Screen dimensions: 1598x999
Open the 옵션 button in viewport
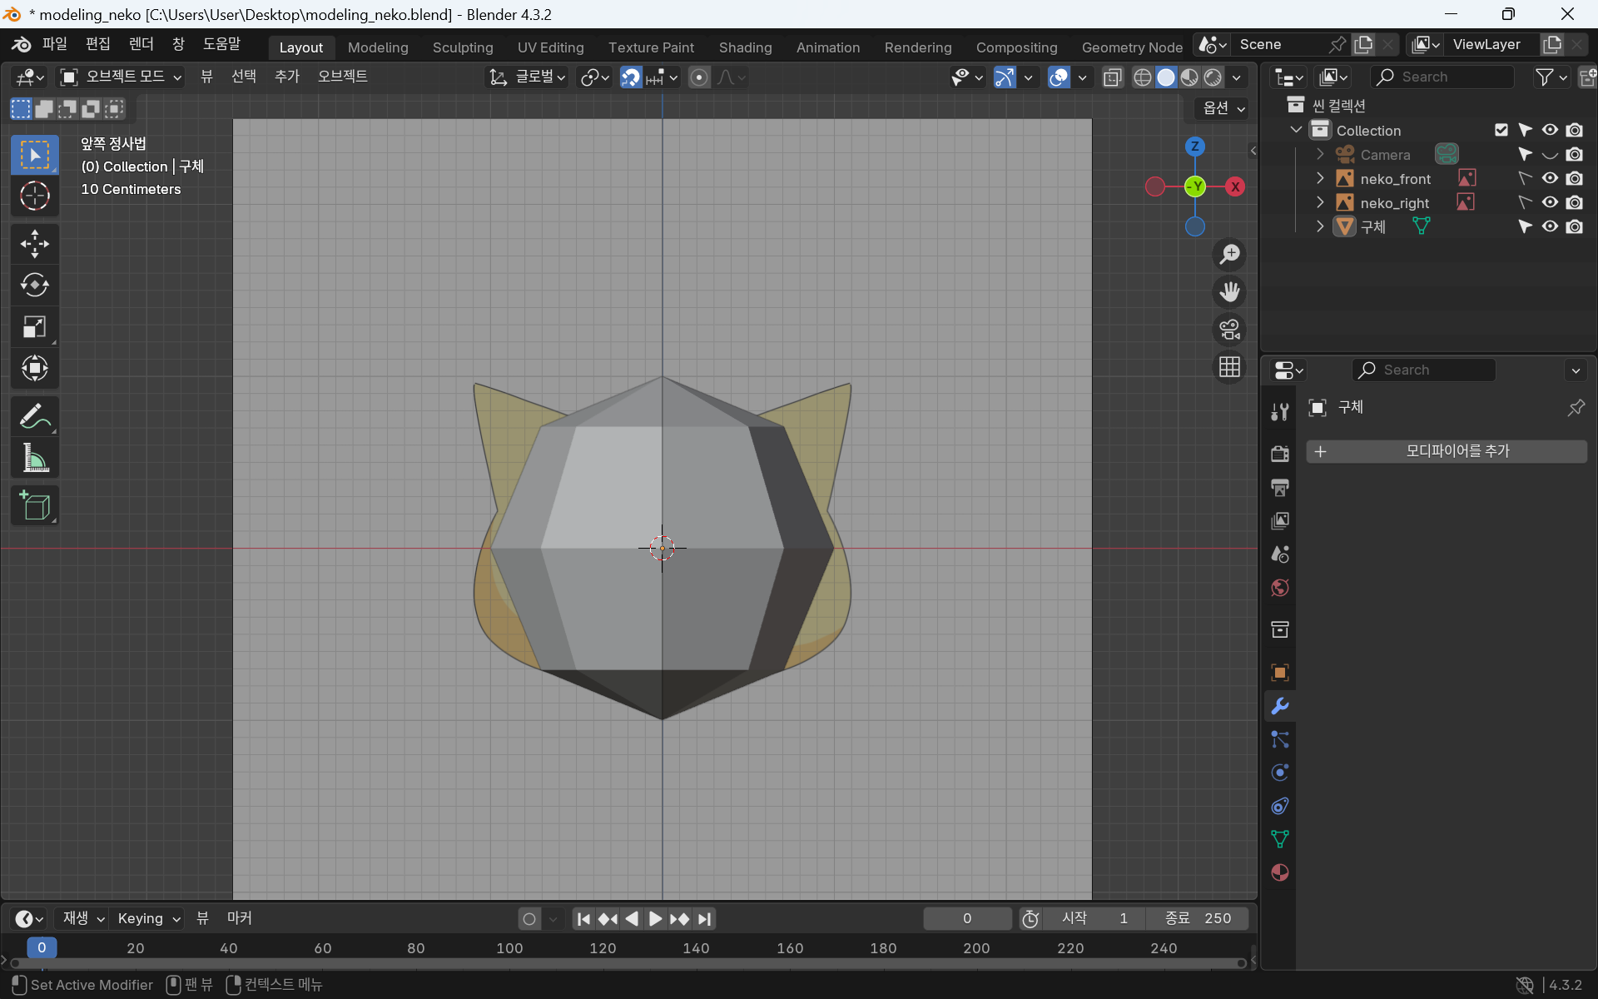pos(1223,108)
